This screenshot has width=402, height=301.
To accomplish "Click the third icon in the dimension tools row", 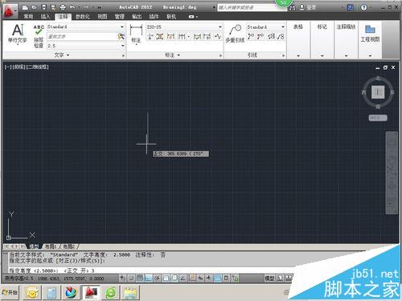I will pyautogui.click(x=170, y=36).
